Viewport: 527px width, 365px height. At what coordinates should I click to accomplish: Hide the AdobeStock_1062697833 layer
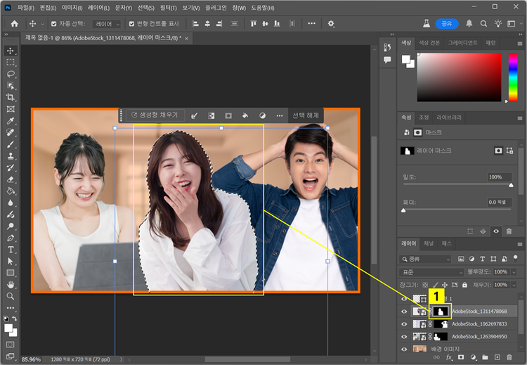click(403, 324)
